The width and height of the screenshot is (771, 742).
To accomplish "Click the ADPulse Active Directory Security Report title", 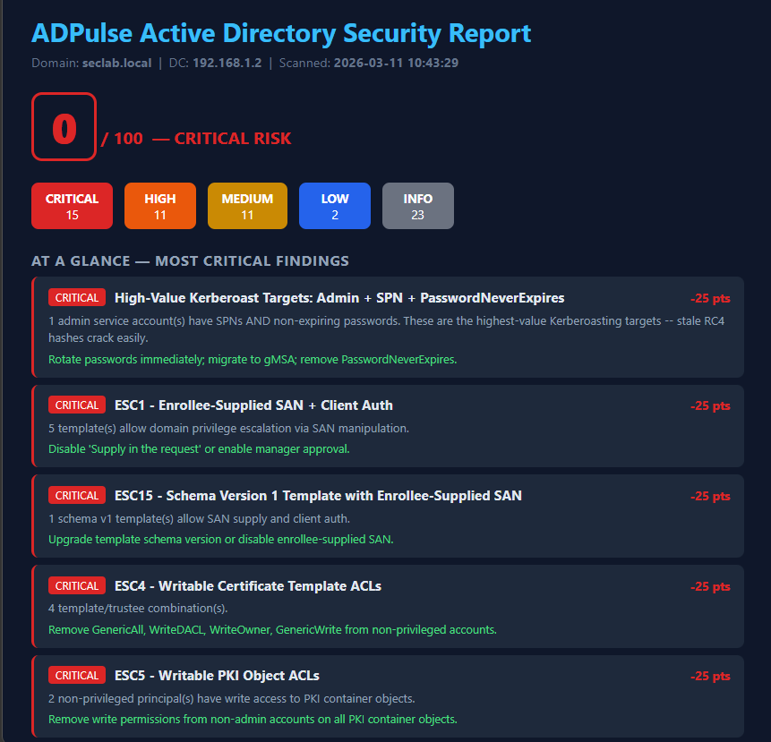I will 281,34.
